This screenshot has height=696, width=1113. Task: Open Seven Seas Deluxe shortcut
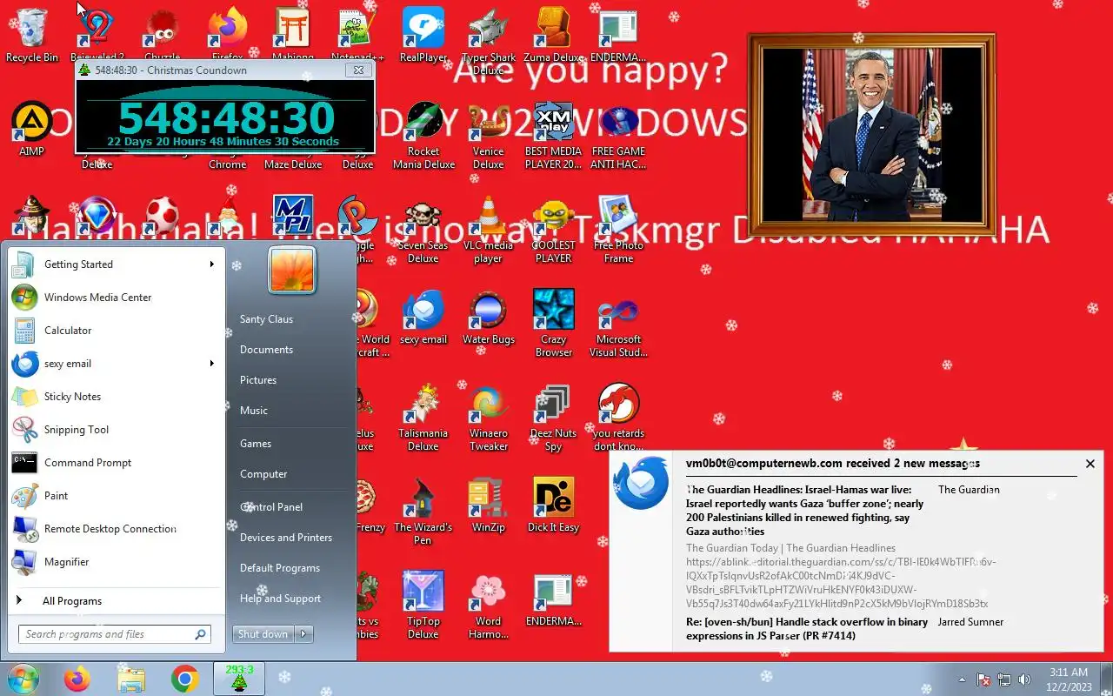click(423, 229)
